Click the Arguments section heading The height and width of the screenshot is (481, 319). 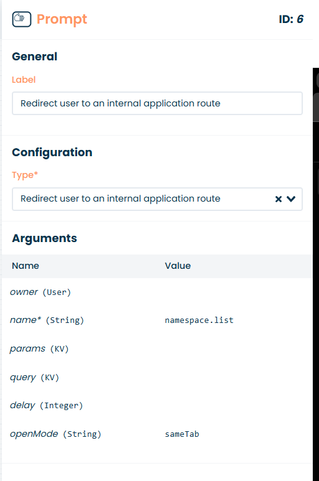[x=44, y=238]
